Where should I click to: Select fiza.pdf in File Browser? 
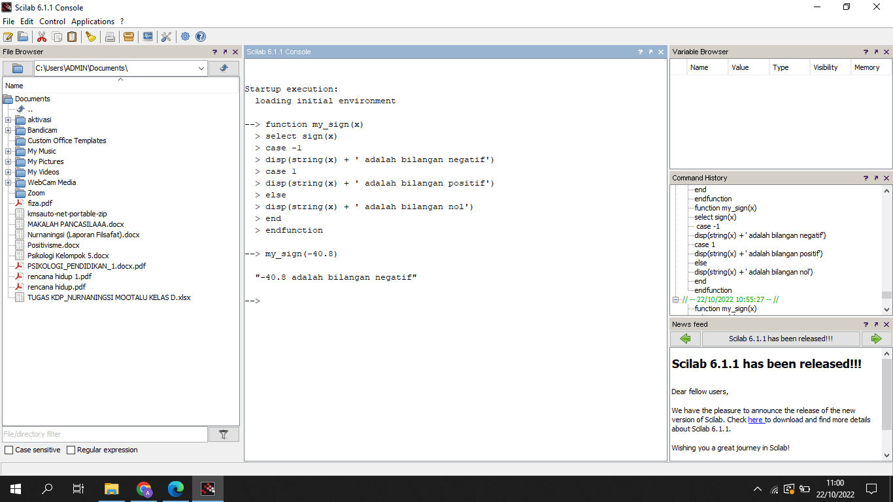[x=40, y=203]
